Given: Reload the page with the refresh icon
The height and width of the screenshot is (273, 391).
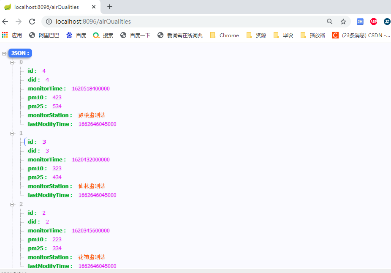Looking at the screenshot, I should point(32,22).
